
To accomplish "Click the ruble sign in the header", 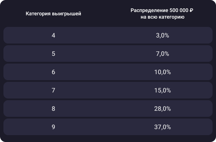I will [x=191, y=11].
